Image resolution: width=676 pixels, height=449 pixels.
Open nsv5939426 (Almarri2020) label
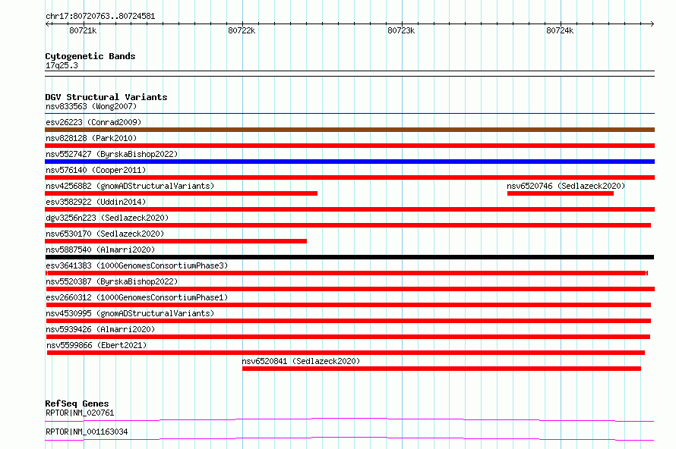click(100, 329)
